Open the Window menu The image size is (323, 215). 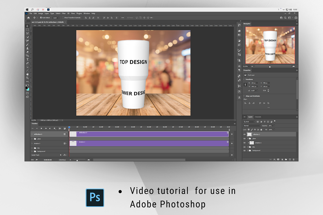click(x=87, y=13)
